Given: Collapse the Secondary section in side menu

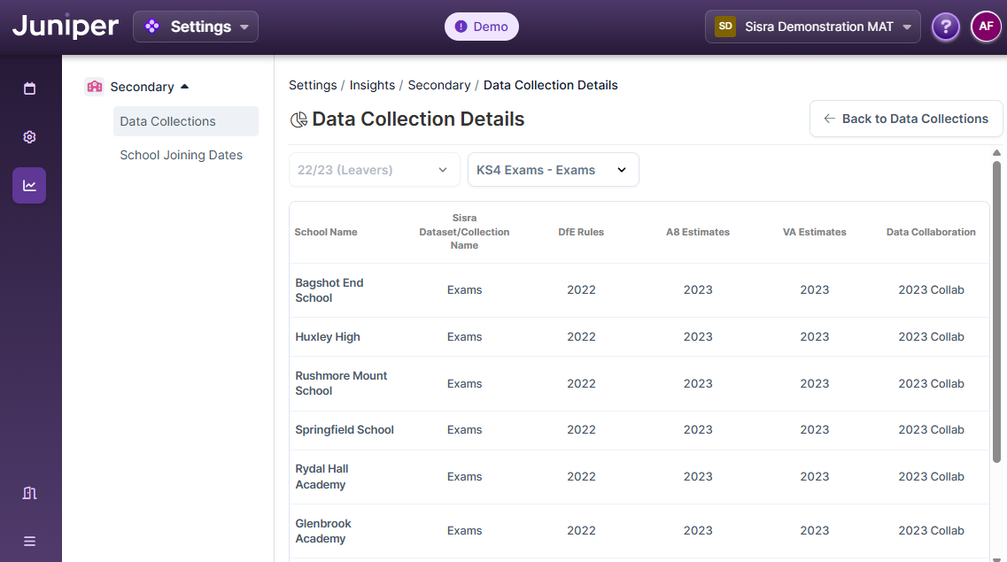Looking at the screenshot, I should pos(184,87).
